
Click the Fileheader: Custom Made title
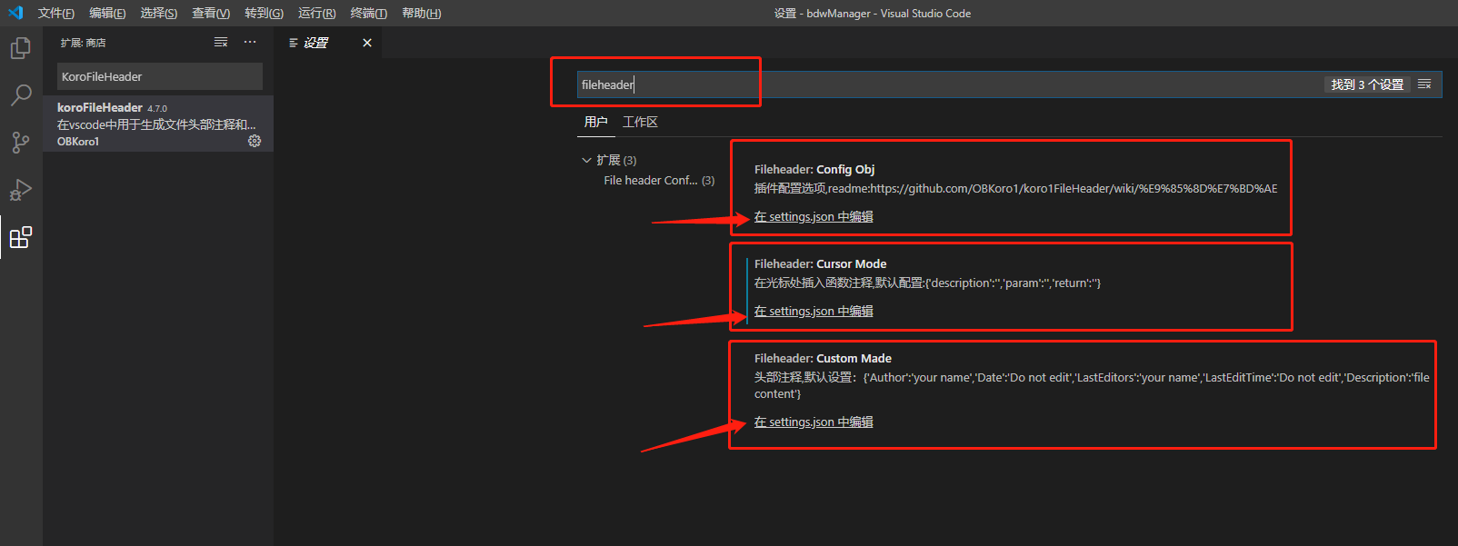[x=823, y=359]
